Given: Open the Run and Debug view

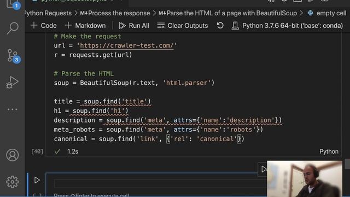Looking at the screenshot, I should tap(12, 83).
